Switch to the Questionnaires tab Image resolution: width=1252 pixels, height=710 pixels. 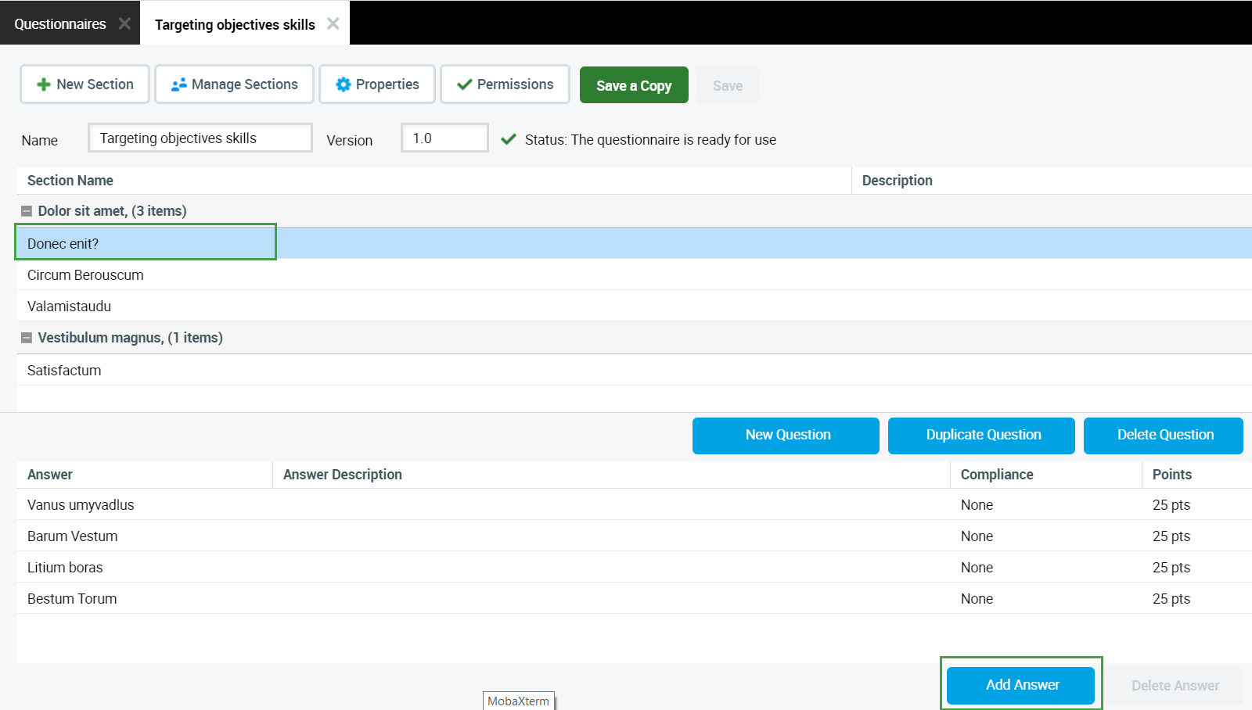click(x=60, y=24)
